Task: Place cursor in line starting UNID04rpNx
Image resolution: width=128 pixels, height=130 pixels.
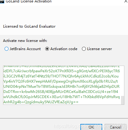Action: 62,87
